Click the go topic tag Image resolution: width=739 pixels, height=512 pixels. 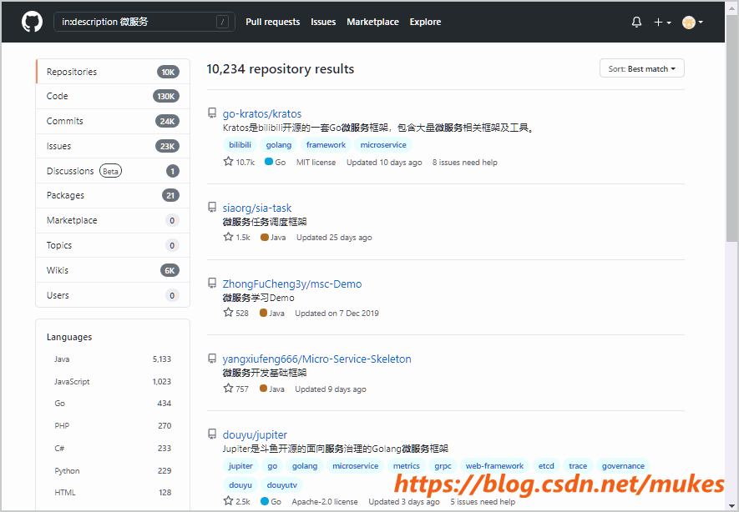[272, 466]
